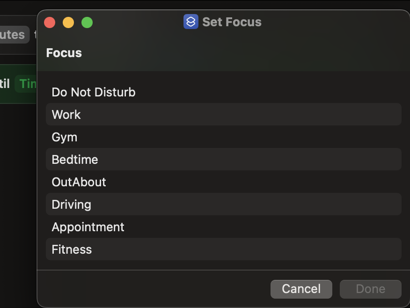Click the Set Focus window title
Image resolution: width=410 pixels, height=308 pixels.
232,22
